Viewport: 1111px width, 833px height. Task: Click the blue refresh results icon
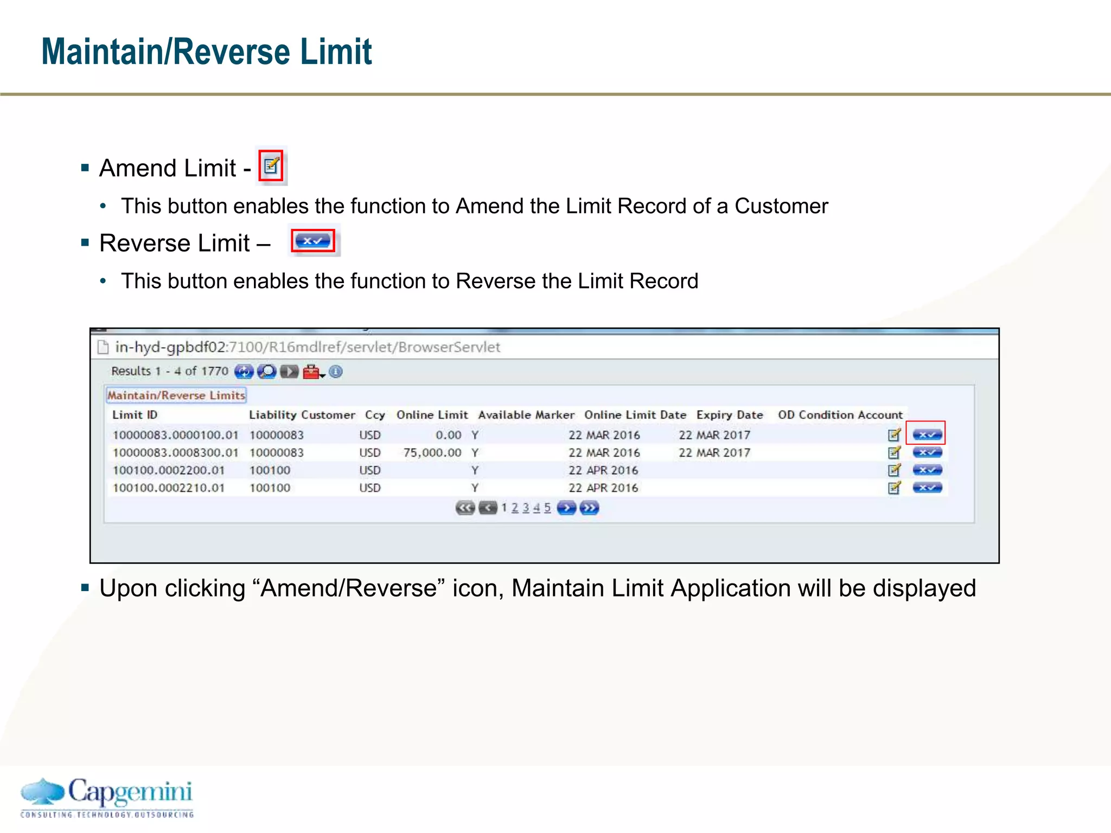point(244,371)
